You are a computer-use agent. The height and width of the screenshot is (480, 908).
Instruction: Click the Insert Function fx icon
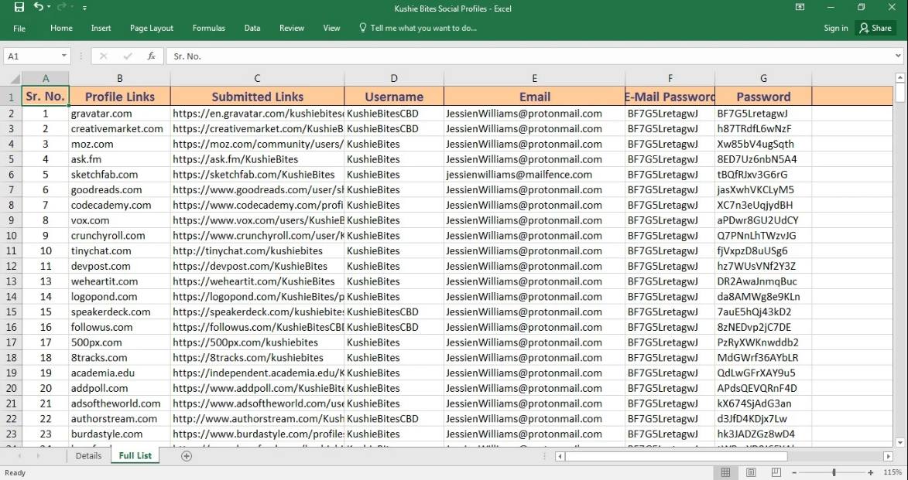click(x=151, y=56)
